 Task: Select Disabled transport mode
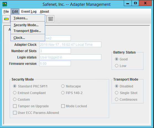pos(124,86)
